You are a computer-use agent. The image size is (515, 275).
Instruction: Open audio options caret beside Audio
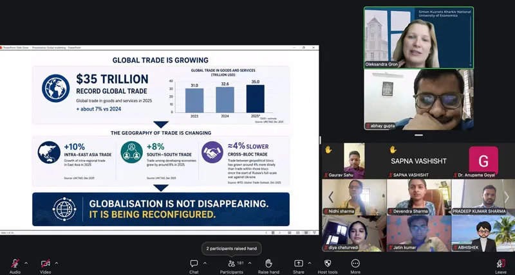click(26, 263)
